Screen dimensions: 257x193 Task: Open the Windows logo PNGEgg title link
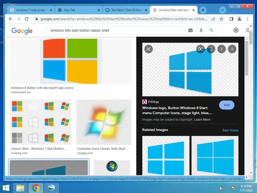pyautogui.click(x=177, y=111)
